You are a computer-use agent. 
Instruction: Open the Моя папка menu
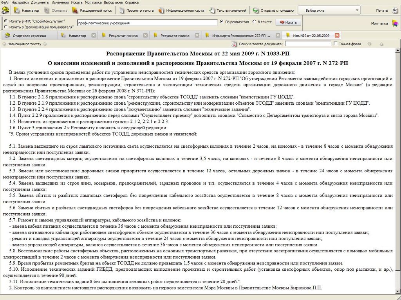pos(93,2)
